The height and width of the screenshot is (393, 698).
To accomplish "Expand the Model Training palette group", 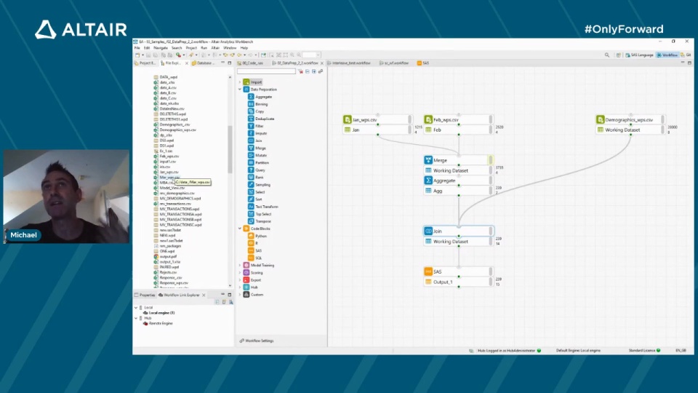I will click(x=240, y=265).
